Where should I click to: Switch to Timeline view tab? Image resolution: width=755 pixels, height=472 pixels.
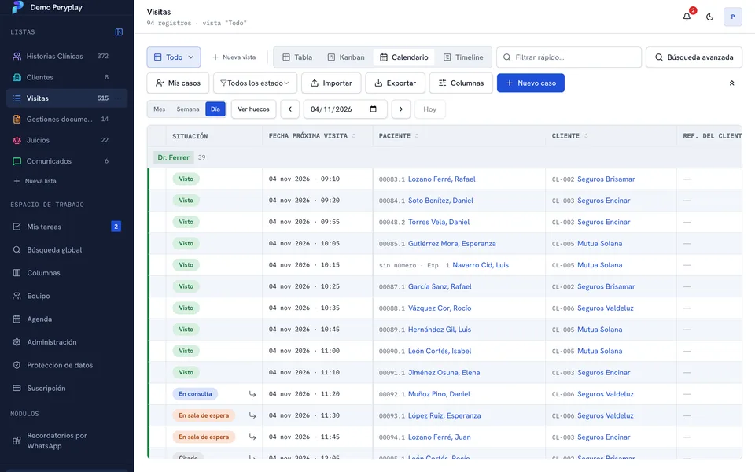click(463, 57)
